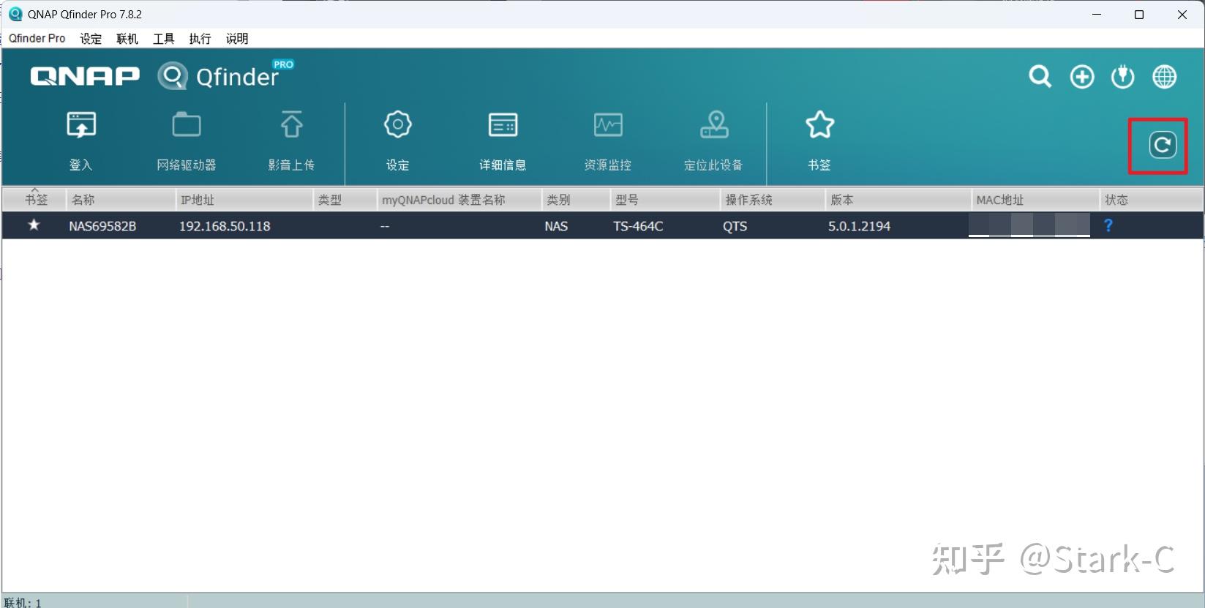This screenshot has width=1205, height=608.
Task: Sort by 类别 column header
Action: (x=576, y=200)
